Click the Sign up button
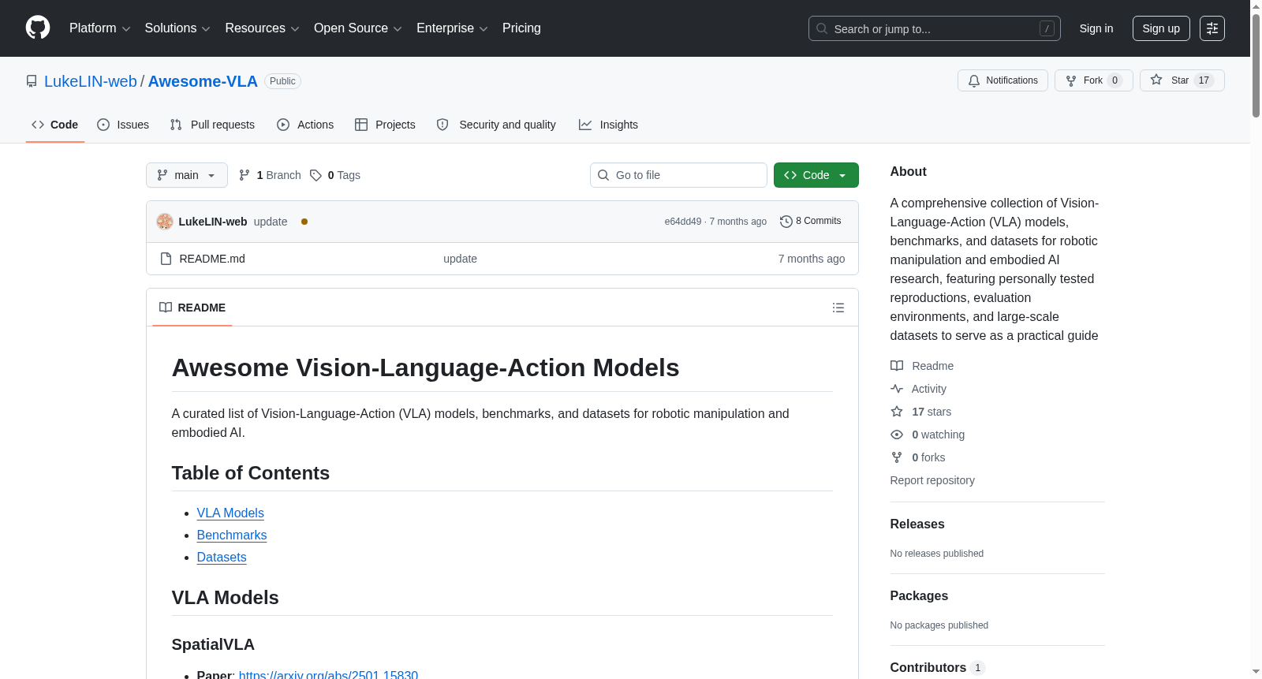1262x679 pixels. tap(1161, 28)
